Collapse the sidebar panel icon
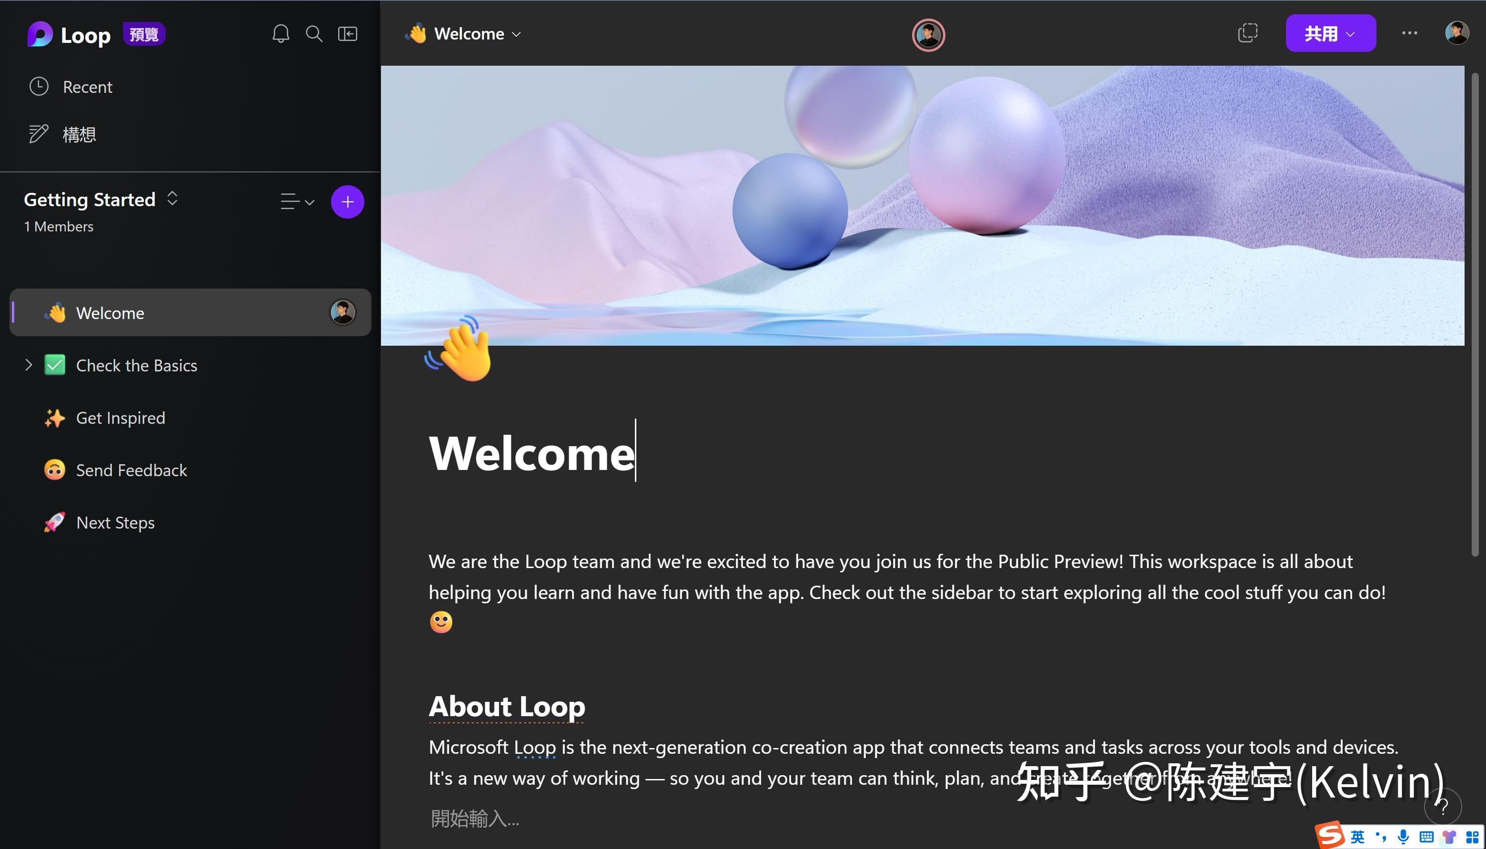Image resolution: width=1486 pixels, height=849 pixels. [x=348, y=34]
